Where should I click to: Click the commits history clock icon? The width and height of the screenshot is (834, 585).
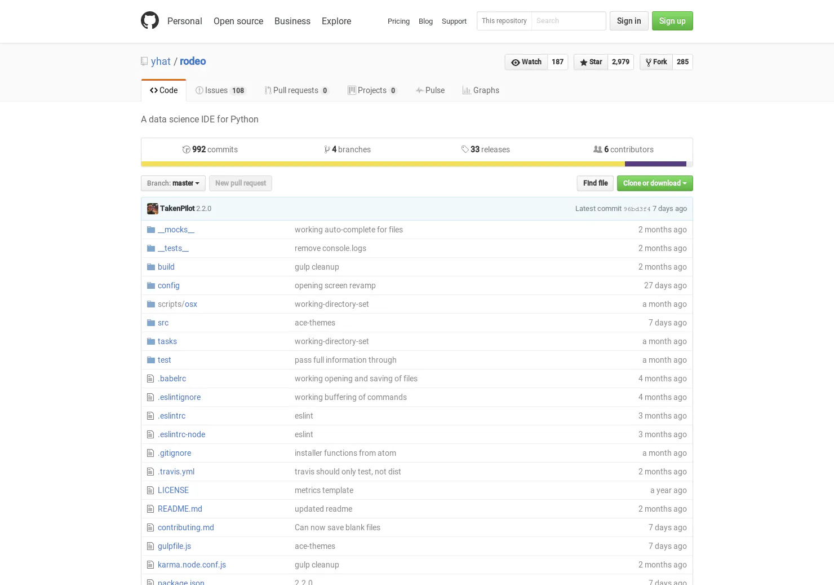click(186, 149)
